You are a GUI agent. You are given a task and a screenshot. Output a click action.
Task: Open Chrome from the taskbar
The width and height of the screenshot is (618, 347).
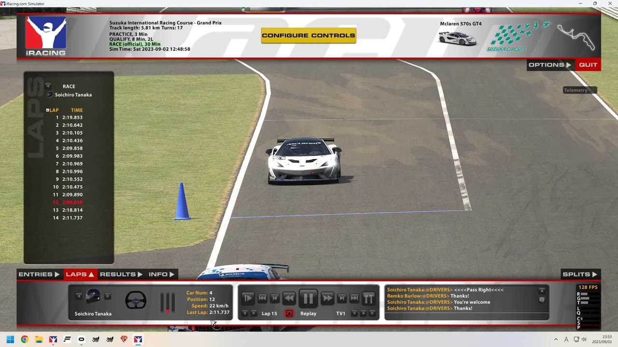point(25,339)
